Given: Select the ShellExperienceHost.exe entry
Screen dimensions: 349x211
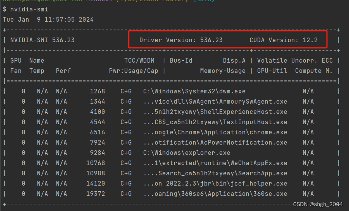Looking at the screenshot, I should [x=215, y=112].
